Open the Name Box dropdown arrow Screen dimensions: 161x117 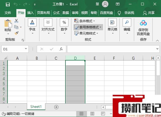point(26,49)
